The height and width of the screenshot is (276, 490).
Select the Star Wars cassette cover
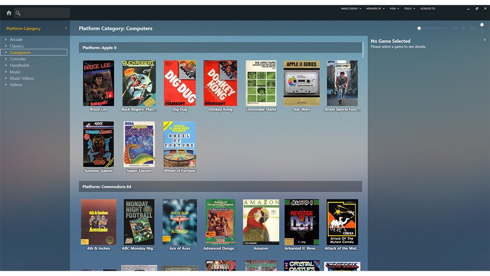301,83
